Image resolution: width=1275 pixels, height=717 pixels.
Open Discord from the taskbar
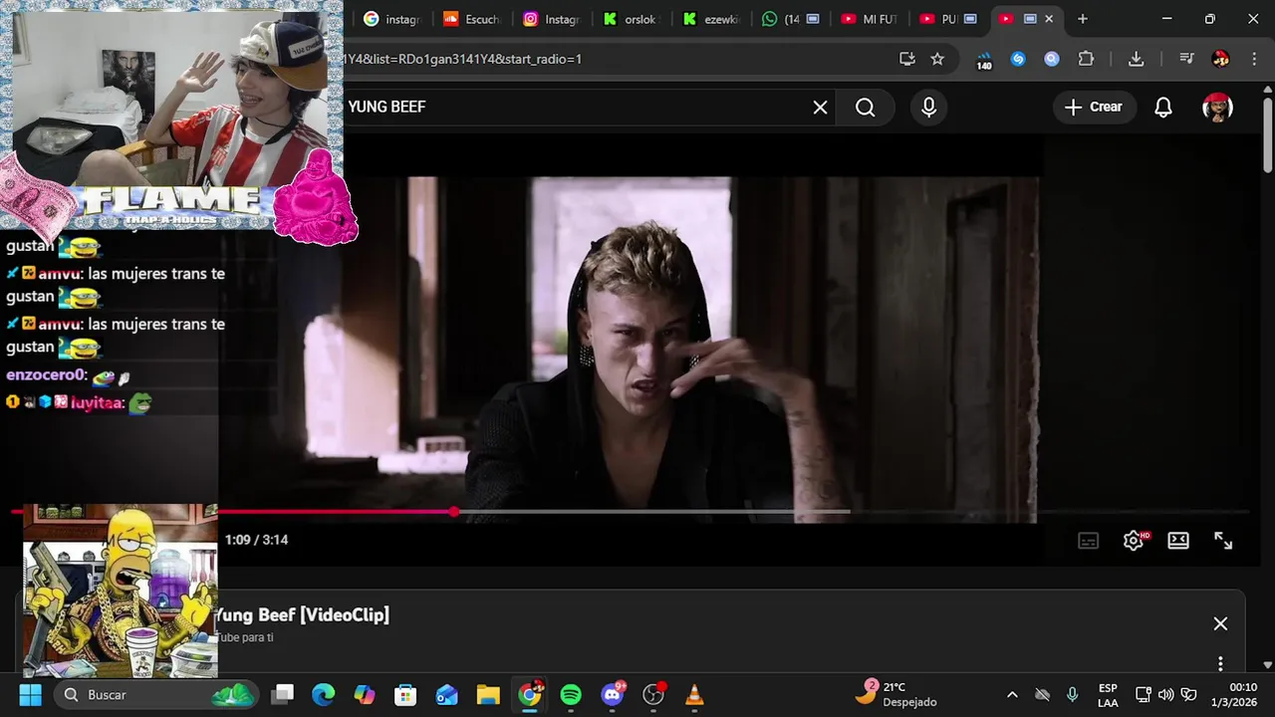point(613,695)
